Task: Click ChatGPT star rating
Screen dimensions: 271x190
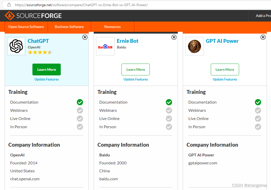Action: point(40,52)
